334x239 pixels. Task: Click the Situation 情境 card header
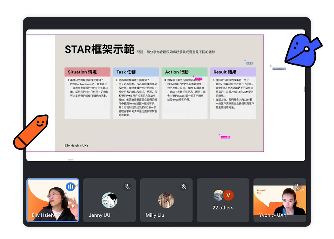pyautogui.click(x=87, y=72)
